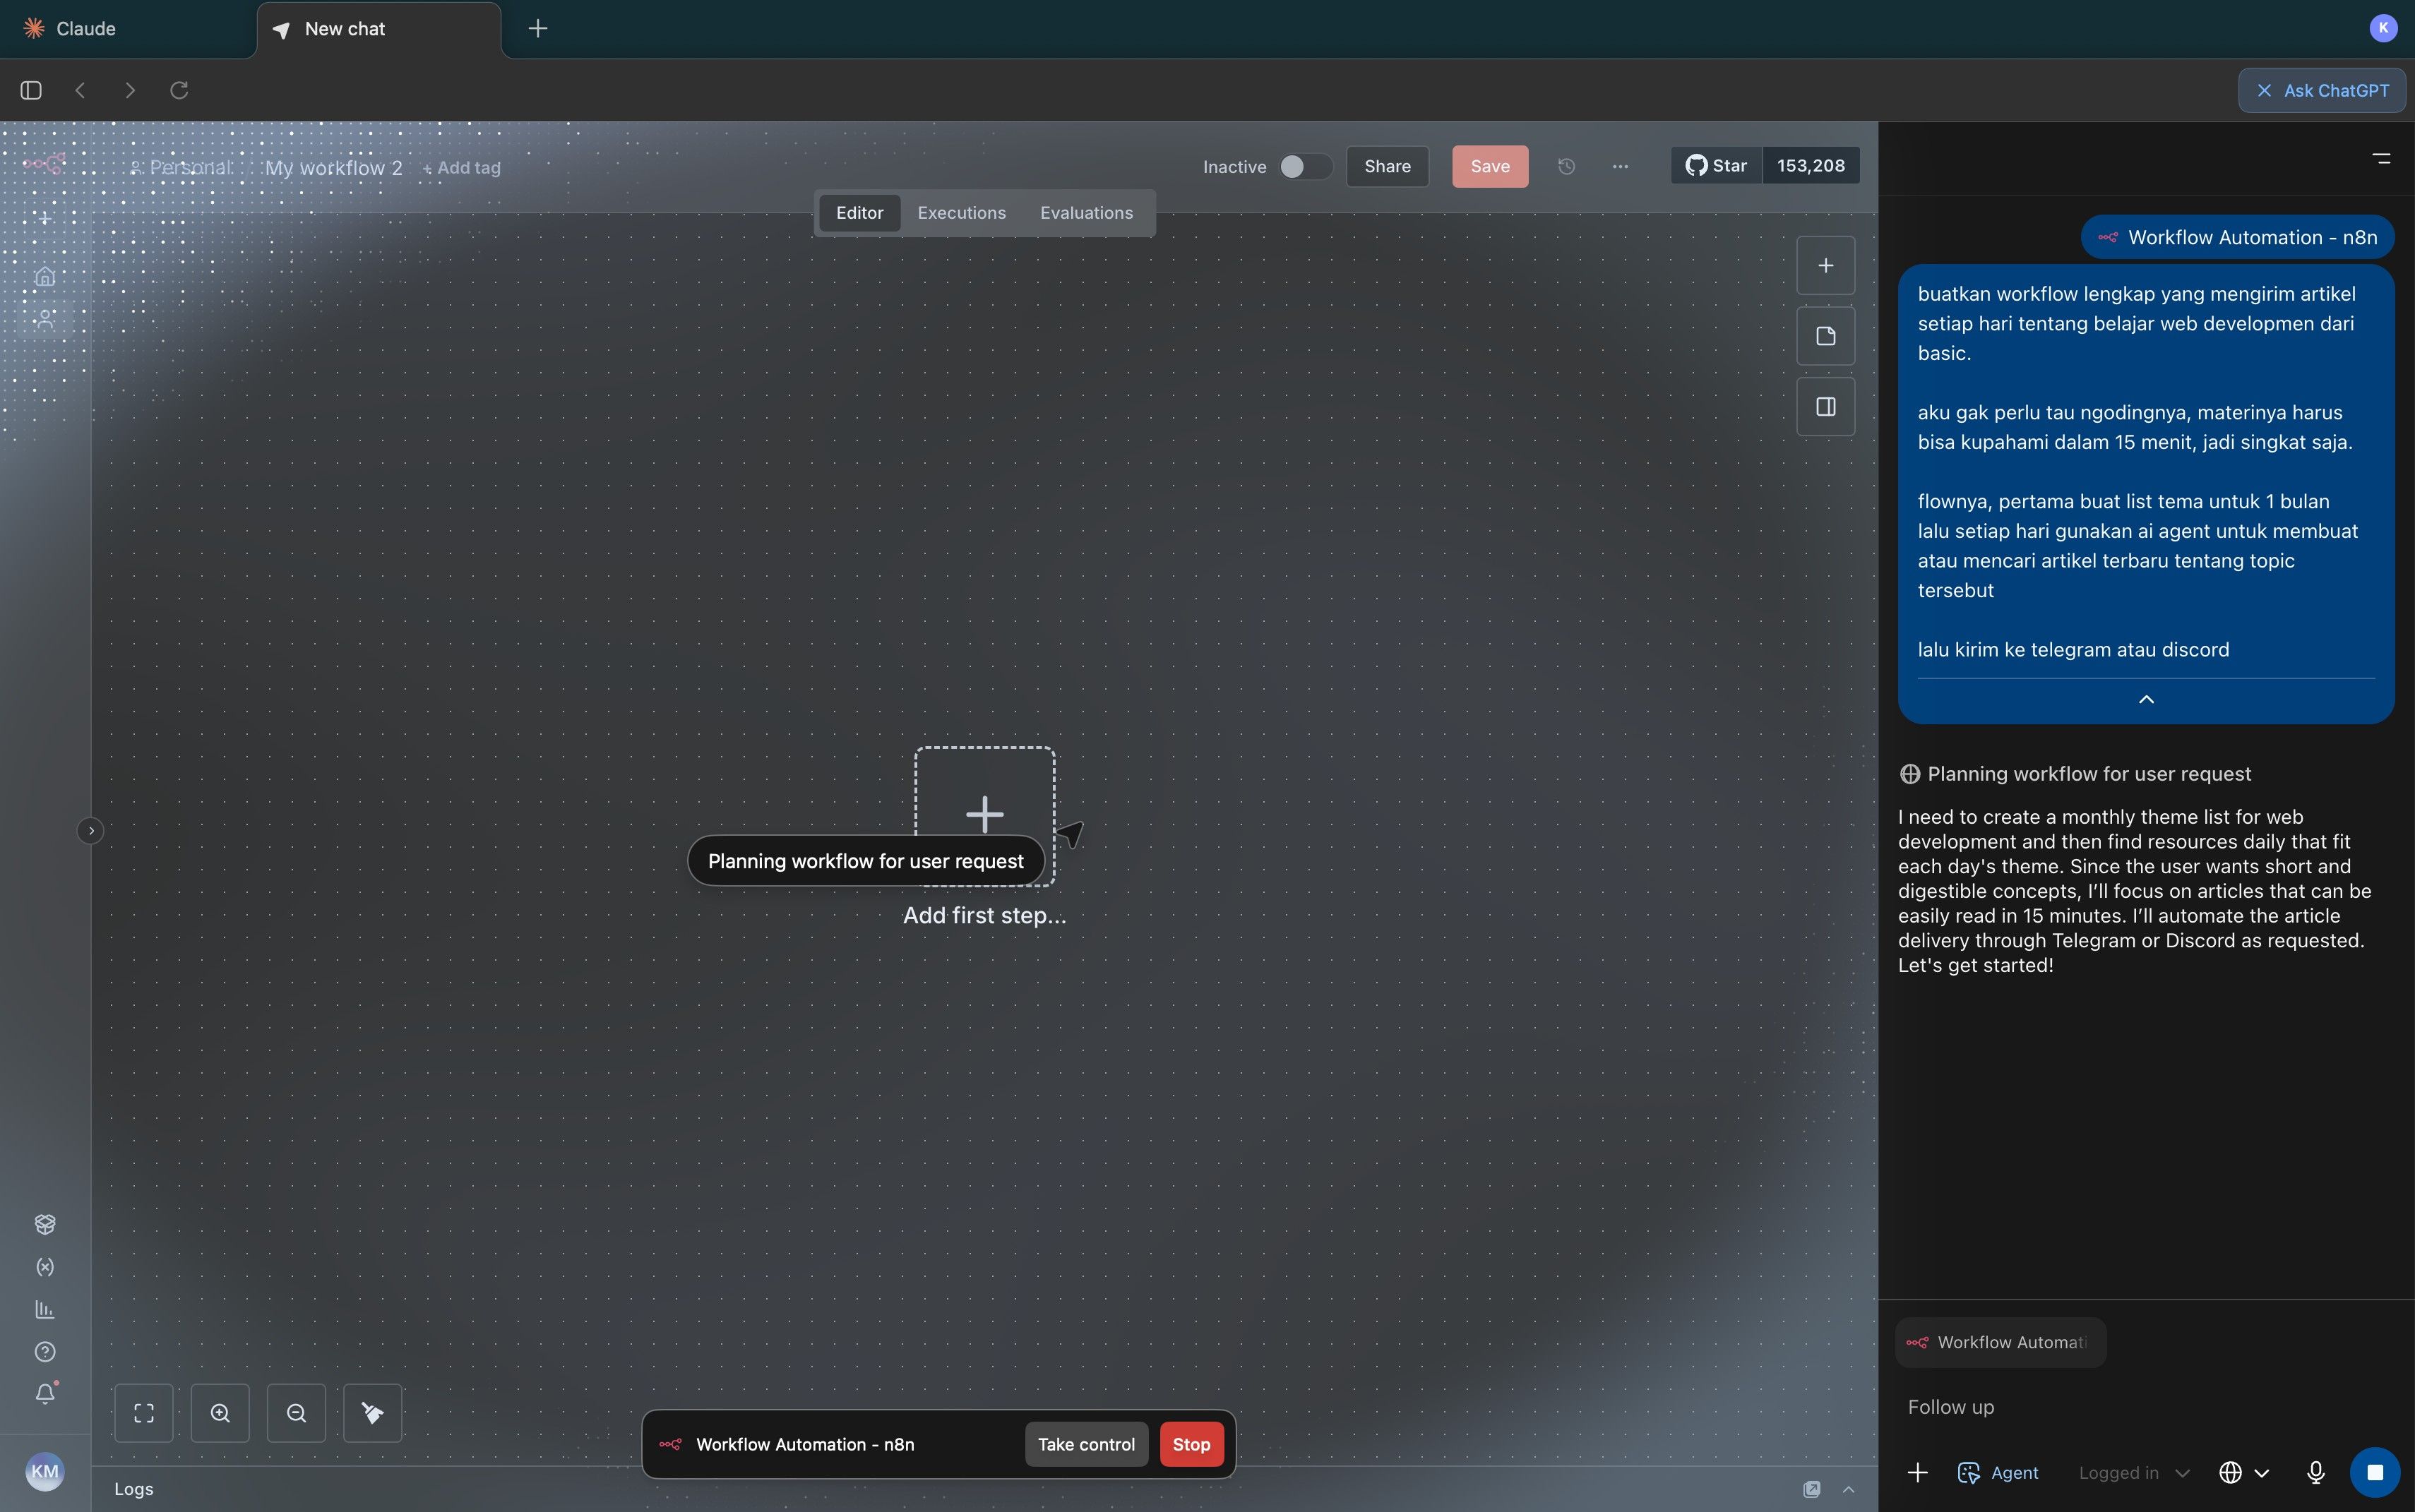Screen dimensions: 2415x1512
Task: Pop out the Logs panel icon
Action: pos(1812,1489)
